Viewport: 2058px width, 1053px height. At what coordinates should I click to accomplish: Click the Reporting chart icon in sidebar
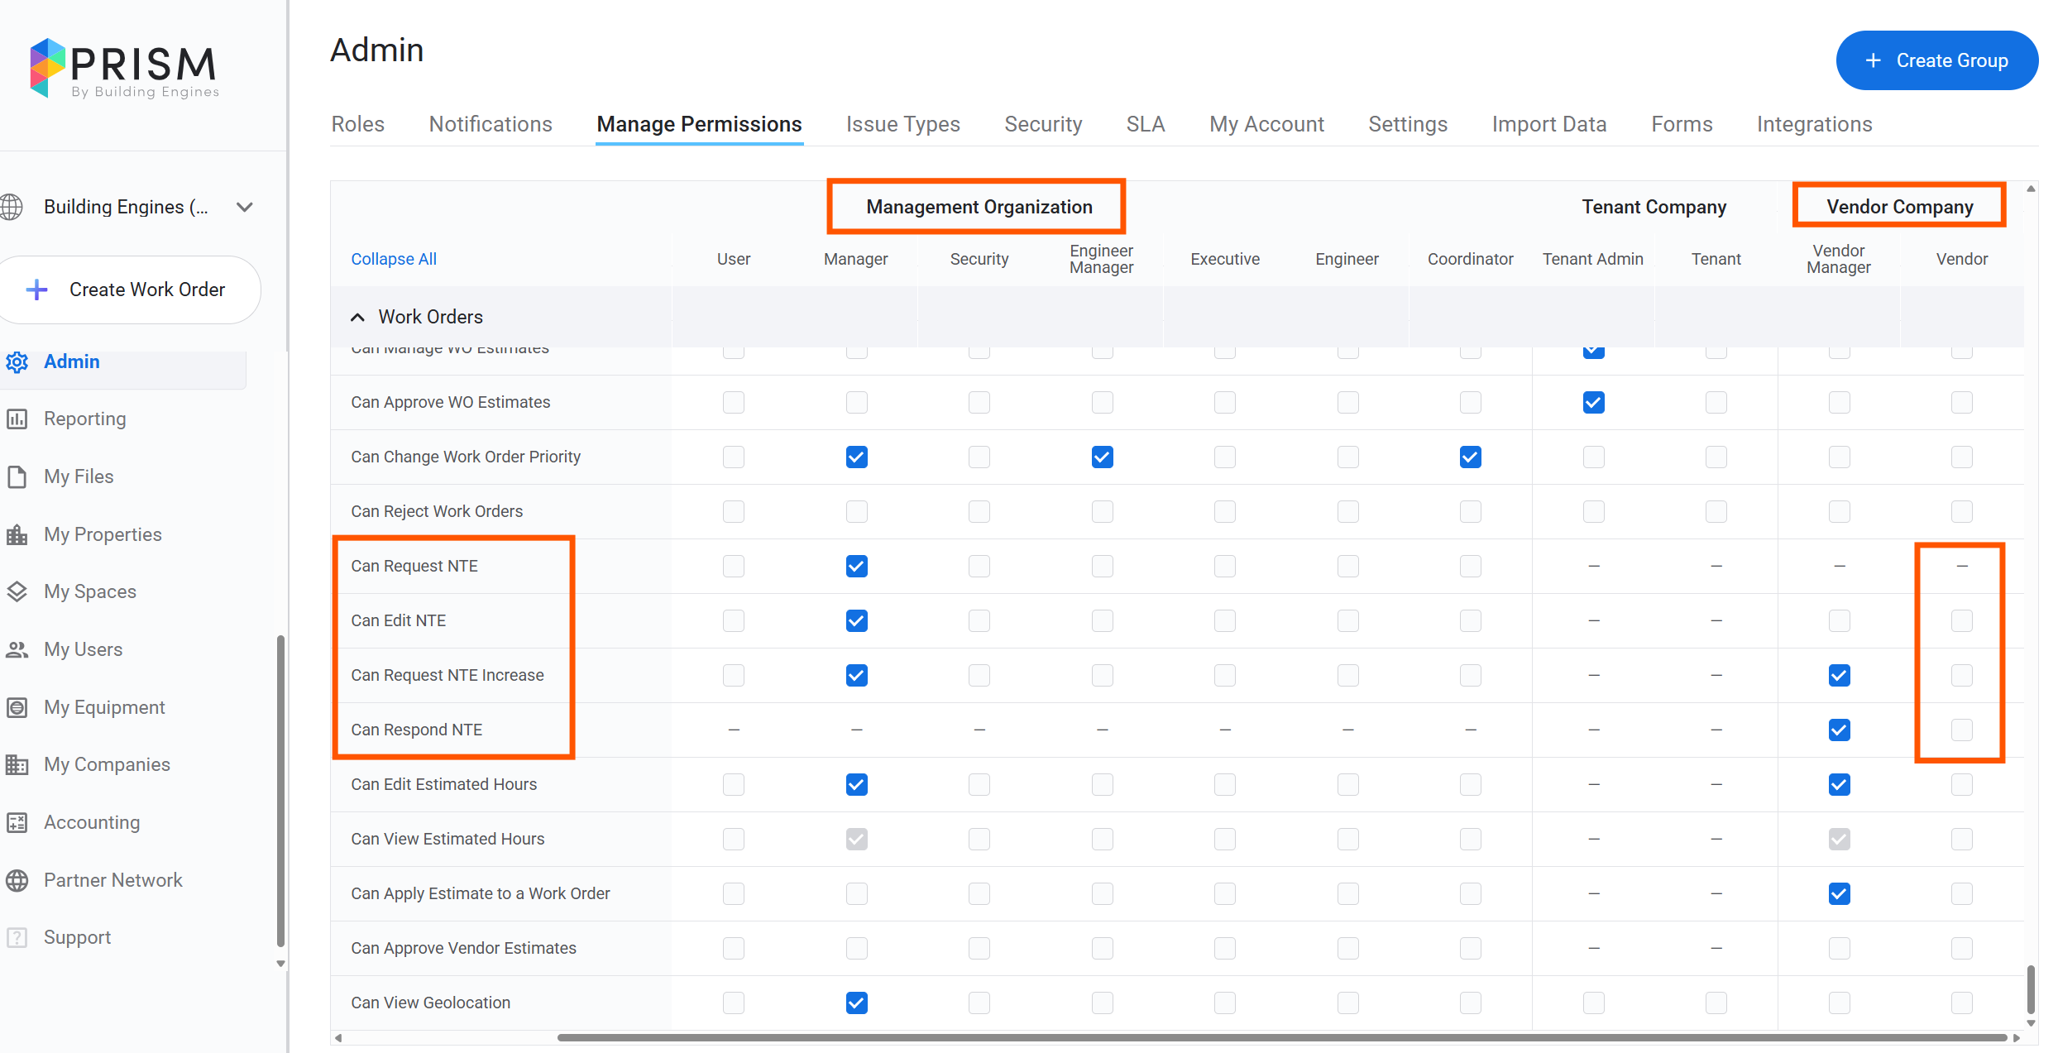coord(17,419)
